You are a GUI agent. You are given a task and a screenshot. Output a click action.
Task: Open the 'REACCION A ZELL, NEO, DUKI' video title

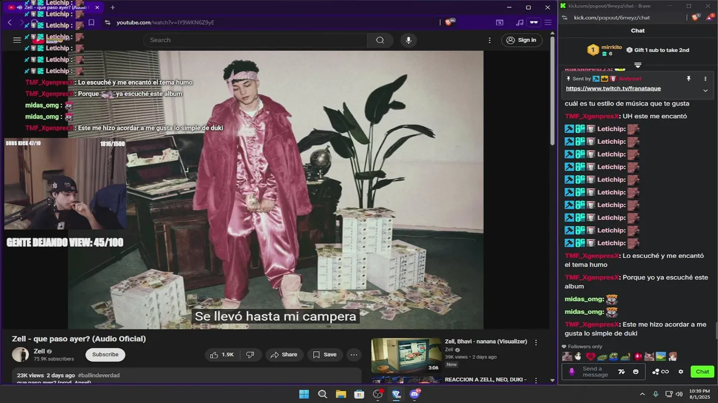pyautogui.click(x=485, y=379)
